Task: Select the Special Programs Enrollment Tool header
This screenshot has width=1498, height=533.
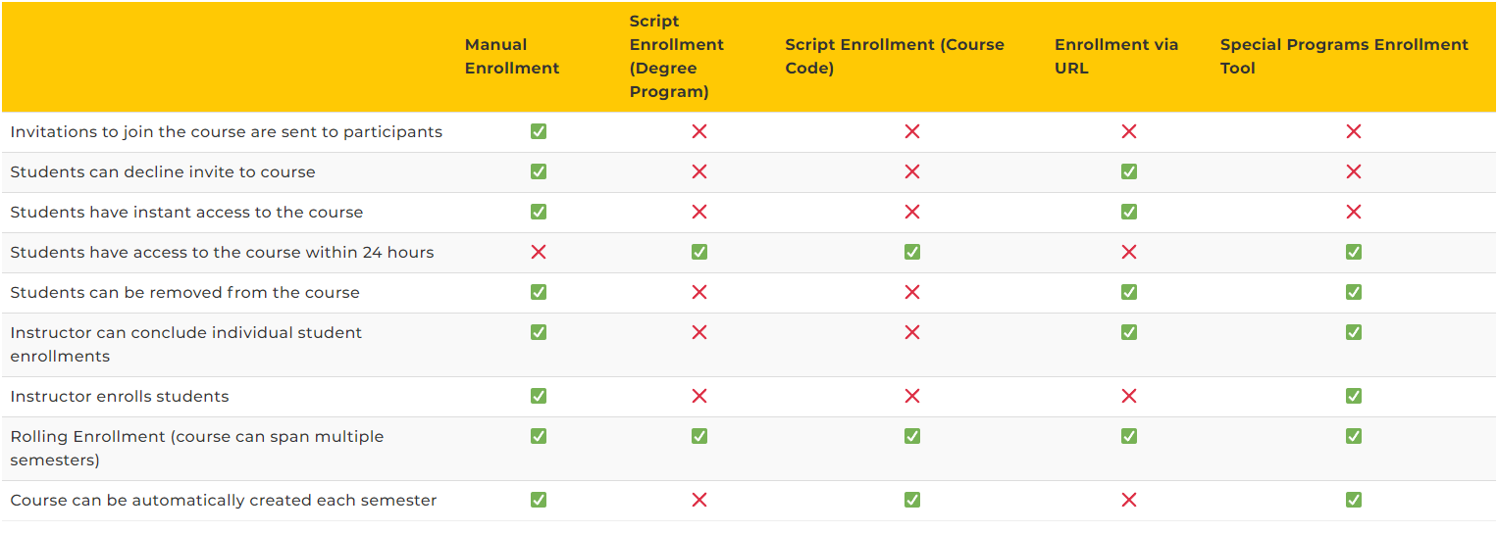Action: (1344, 57)
